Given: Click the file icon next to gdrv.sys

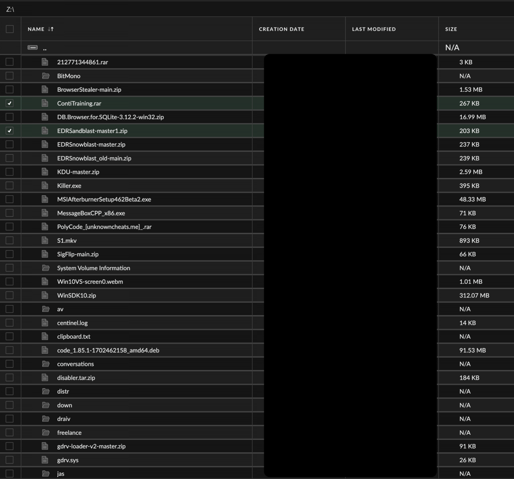Looking at the screenshot, I should coord(45,460).
